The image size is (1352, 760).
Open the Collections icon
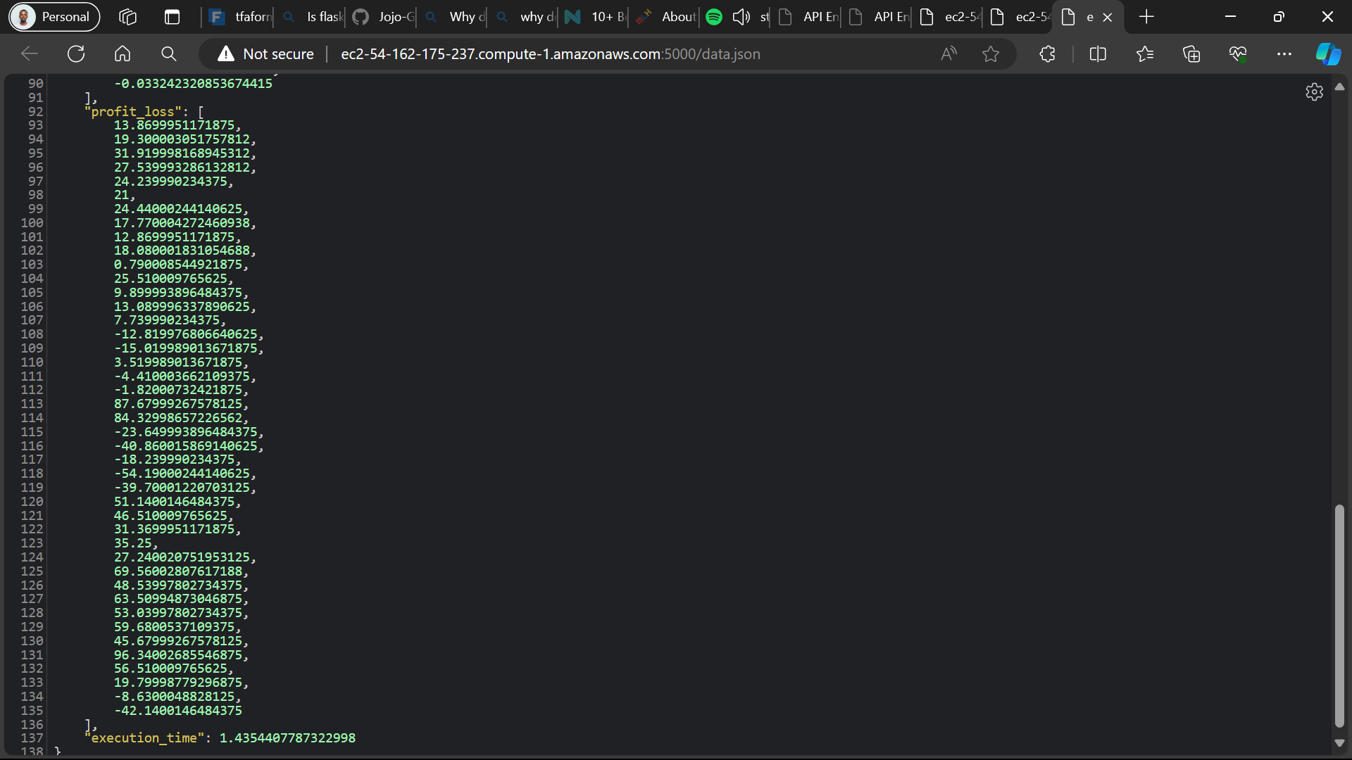pyautogui.click(x=1191, y=54)
